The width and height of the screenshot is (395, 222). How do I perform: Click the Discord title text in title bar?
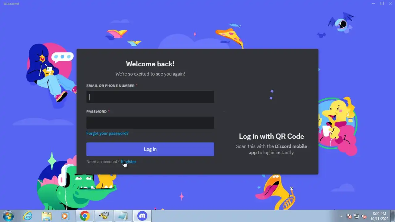click(x=11, y=4)
